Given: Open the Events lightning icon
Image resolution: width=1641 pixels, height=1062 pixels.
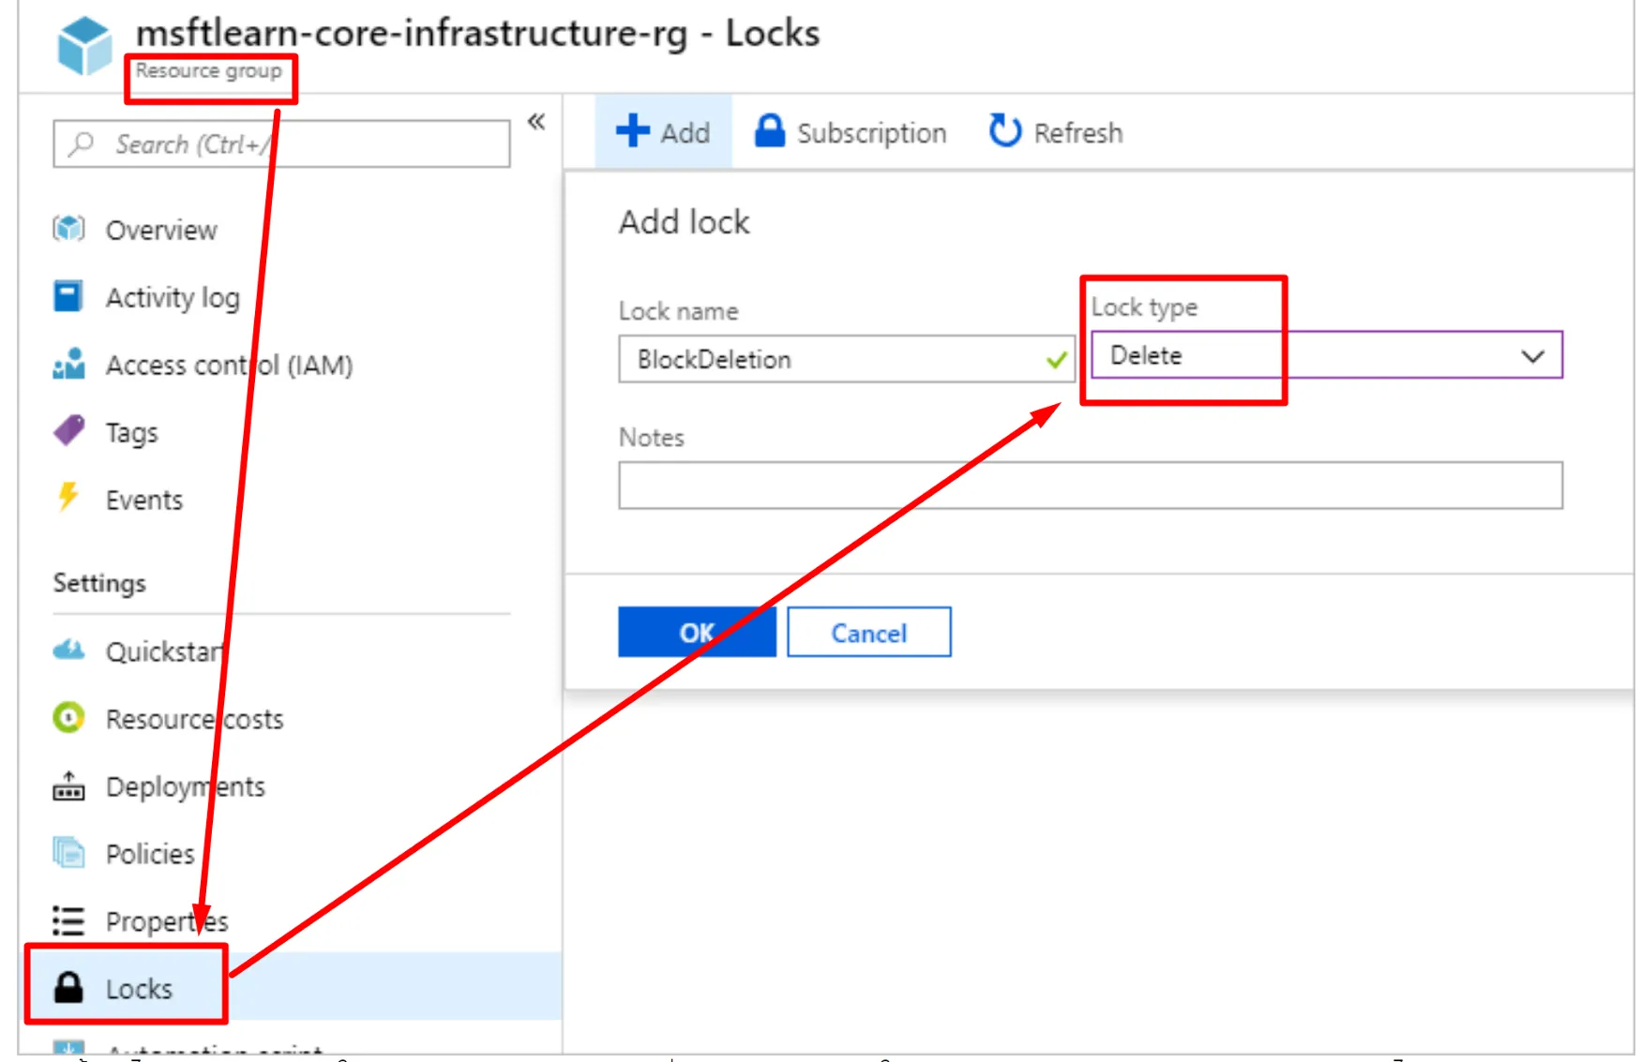Looking at the screenshot, I should (68, 497).
